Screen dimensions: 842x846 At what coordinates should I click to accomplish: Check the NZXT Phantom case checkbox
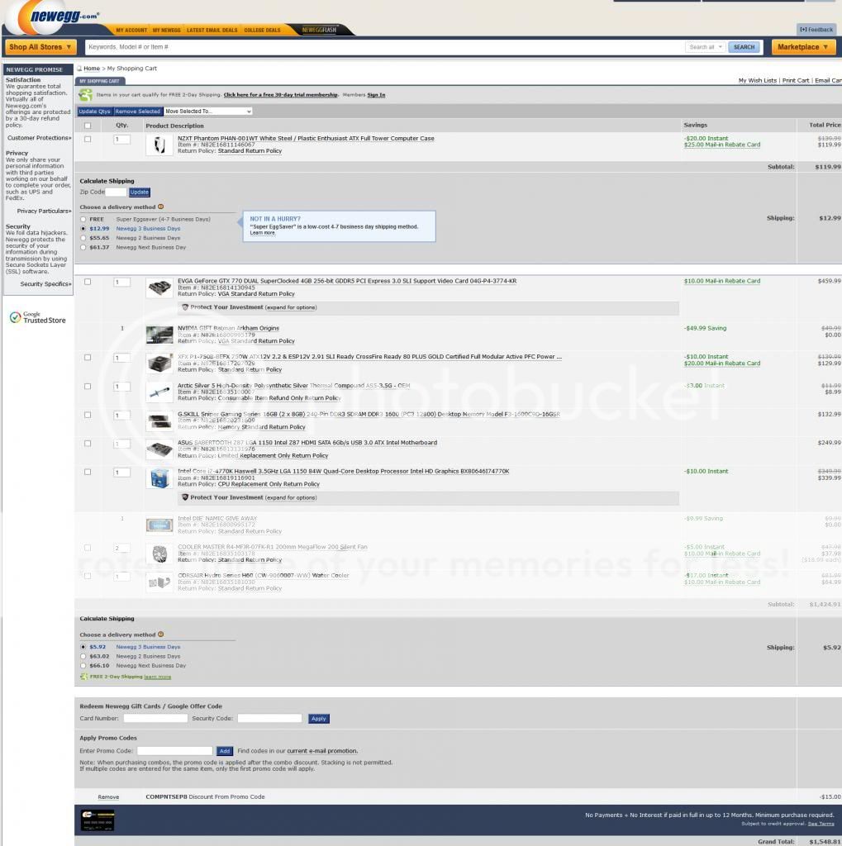tap(88, 139)
